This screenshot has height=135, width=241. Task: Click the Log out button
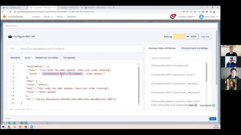205,37
